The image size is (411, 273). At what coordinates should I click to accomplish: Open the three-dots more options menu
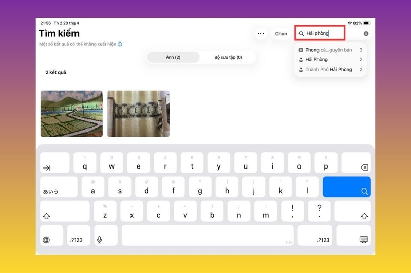click(x=261, y=34)
